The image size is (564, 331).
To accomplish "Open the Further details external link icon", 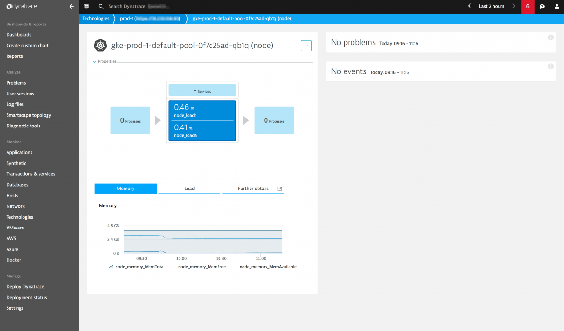I will pyautogui.click(x=279, y=188).
